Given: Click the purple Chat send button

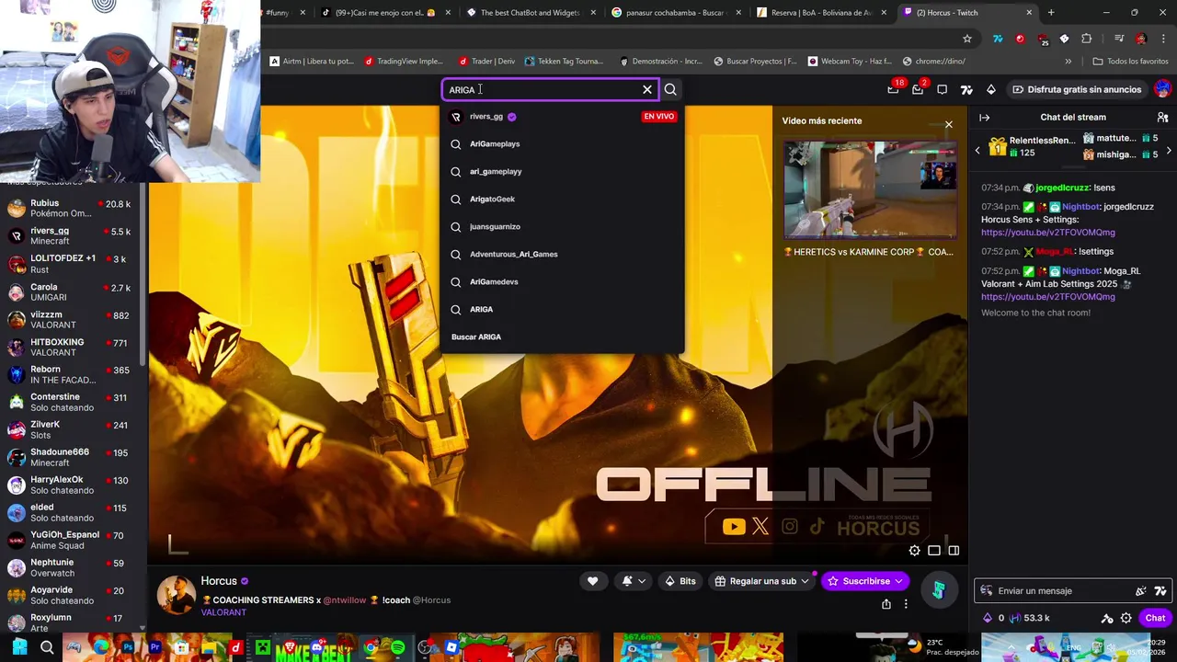Looking at the screenshot, I should pos(1155,618).
